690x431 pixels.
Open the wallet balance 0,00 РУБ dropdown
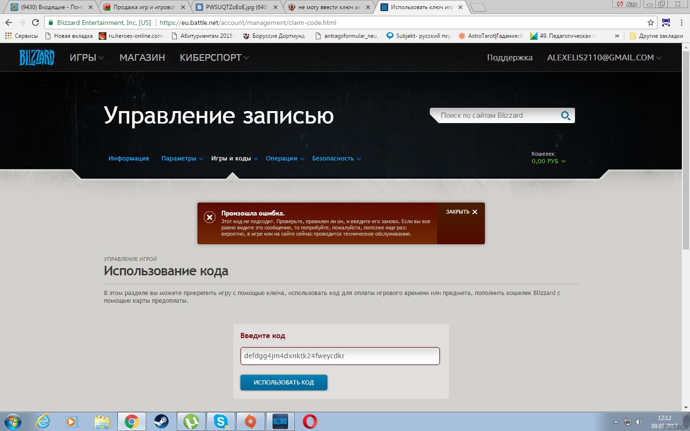tap(549, 161)
